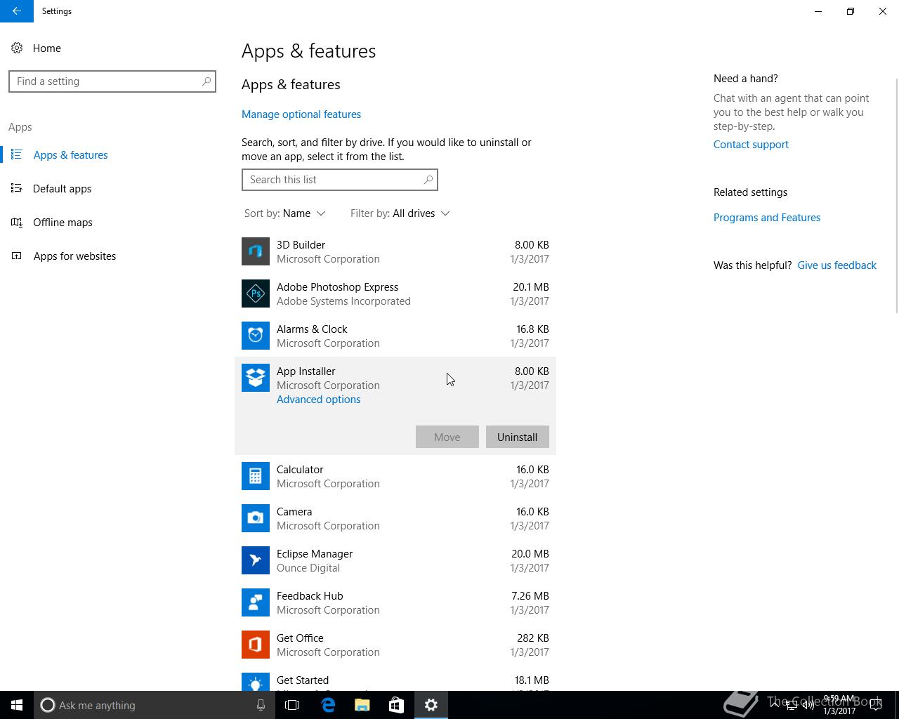Open the Action Center notification icon
The width and height of the screenshot is (899, 719).
tap(876, 705)
